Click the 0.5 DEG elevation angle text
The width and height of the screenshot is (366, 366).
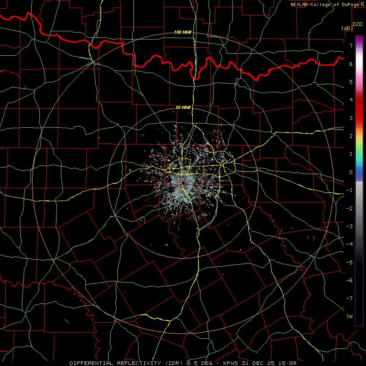click(x=199, y=363)
